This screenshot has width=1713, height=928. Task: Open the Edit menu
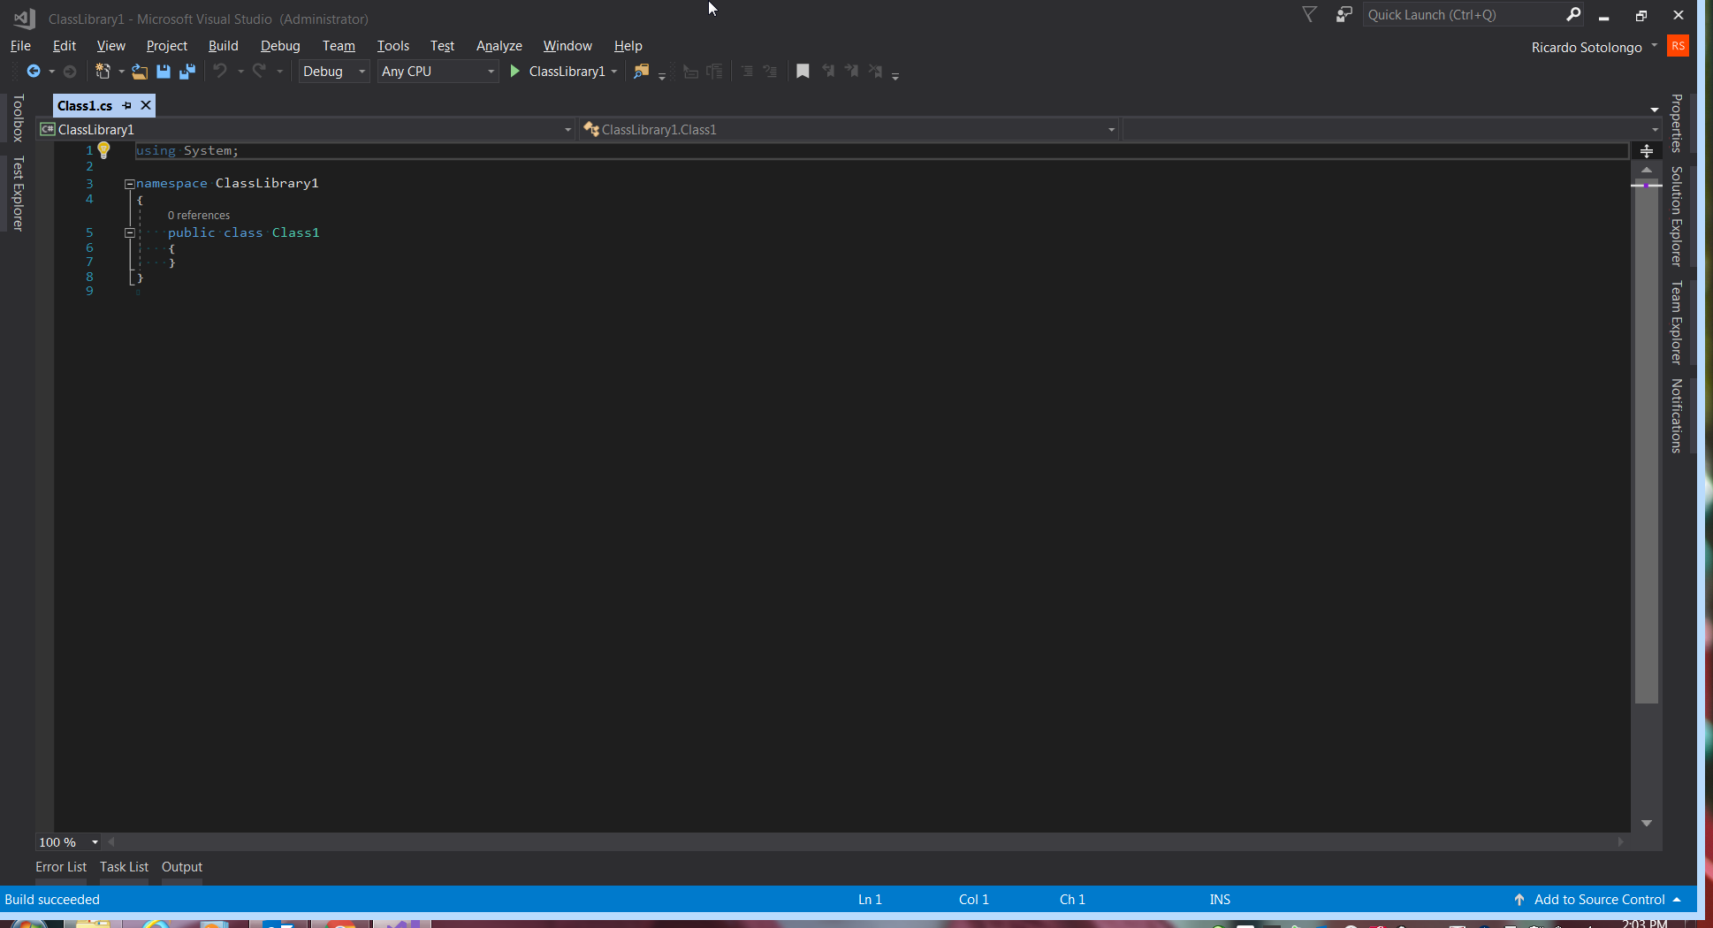(65, 46)
